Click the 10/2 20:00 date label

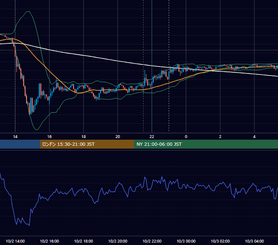118,241
